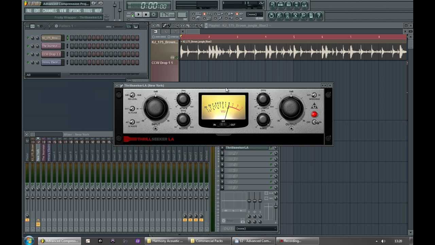This screenshot has height=245, width=435.
Task: Click the red LED button on compressor
Action: (x=314, y=115)
